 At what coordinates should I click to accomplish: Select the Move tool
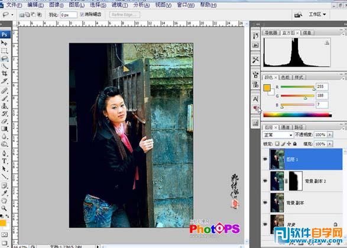pyautogui.click(x=4, y=43)
